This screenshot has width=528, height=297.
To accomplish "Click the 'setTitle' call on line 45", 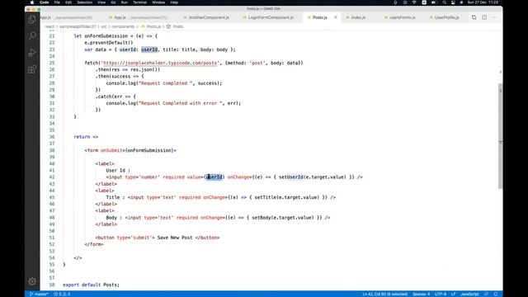I will [x=265, y=197].
